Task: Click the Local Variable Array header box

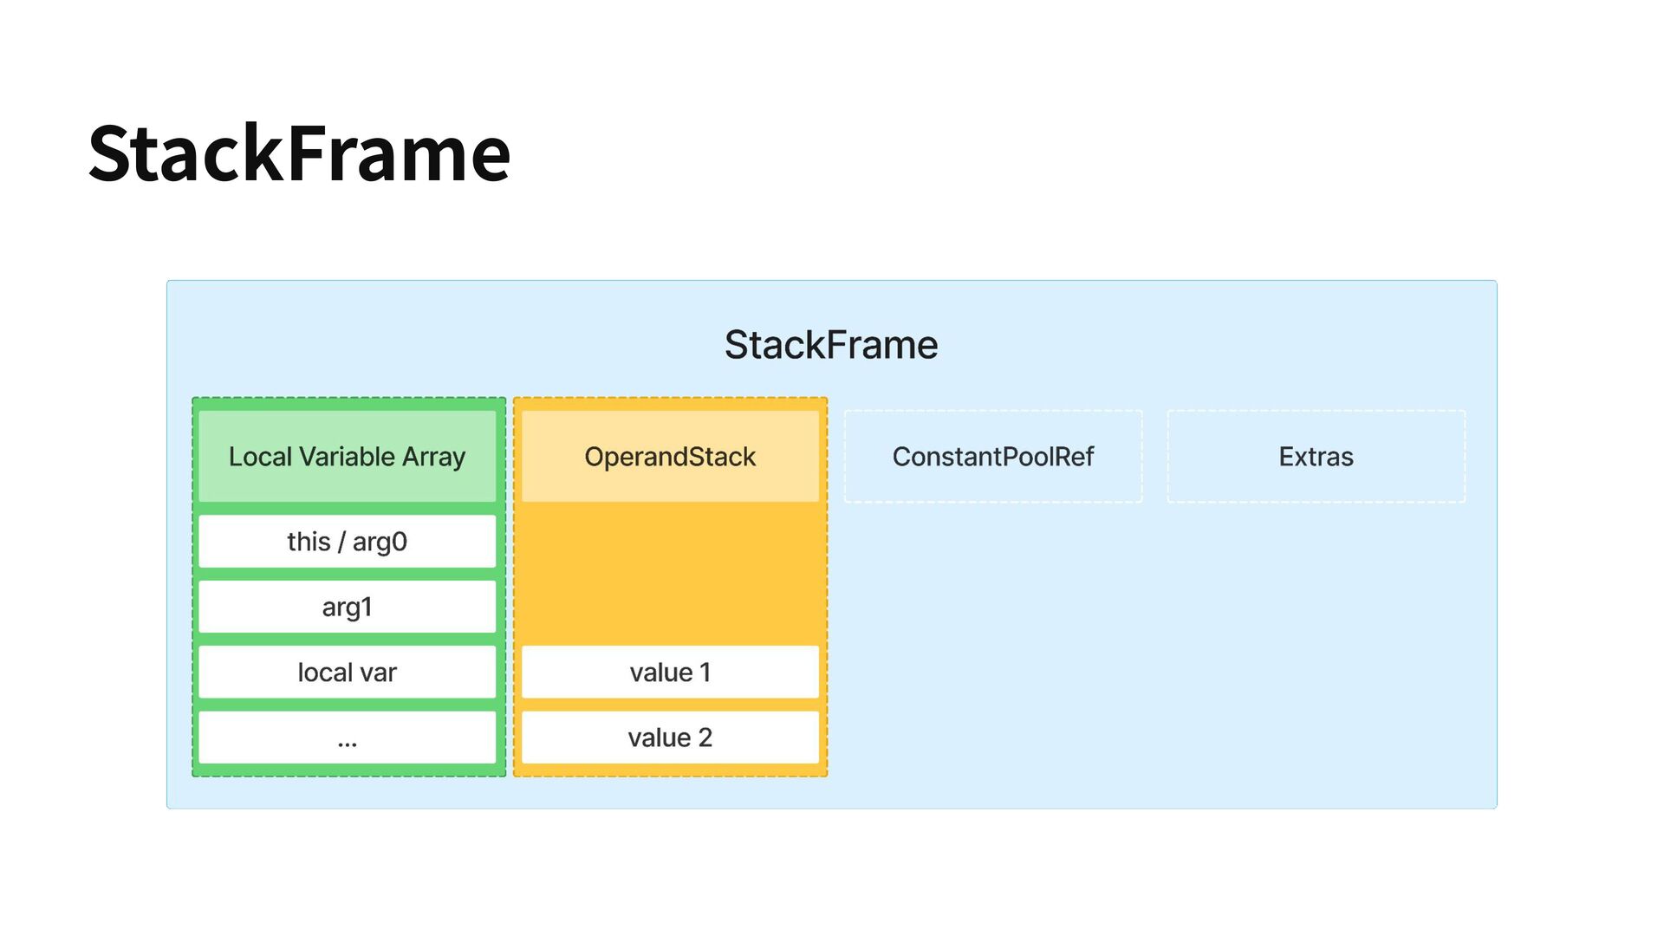Action: pyautogui.click(x=347, y=456)
